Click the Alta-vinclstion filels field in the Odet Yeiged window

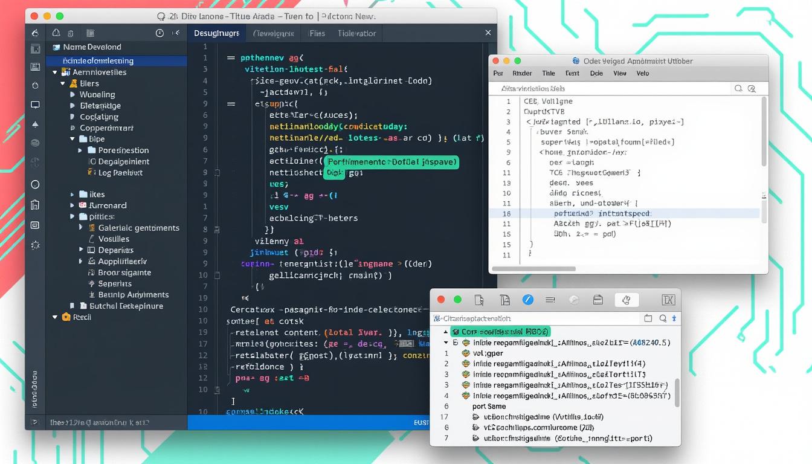point(610,88)
